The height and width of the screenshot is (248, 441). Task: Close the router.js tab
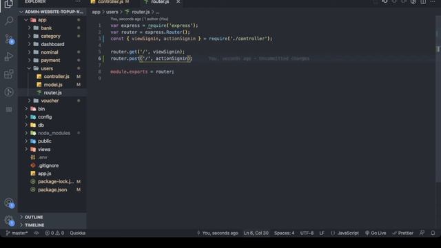pyautogui.click(x=178, y=1)
